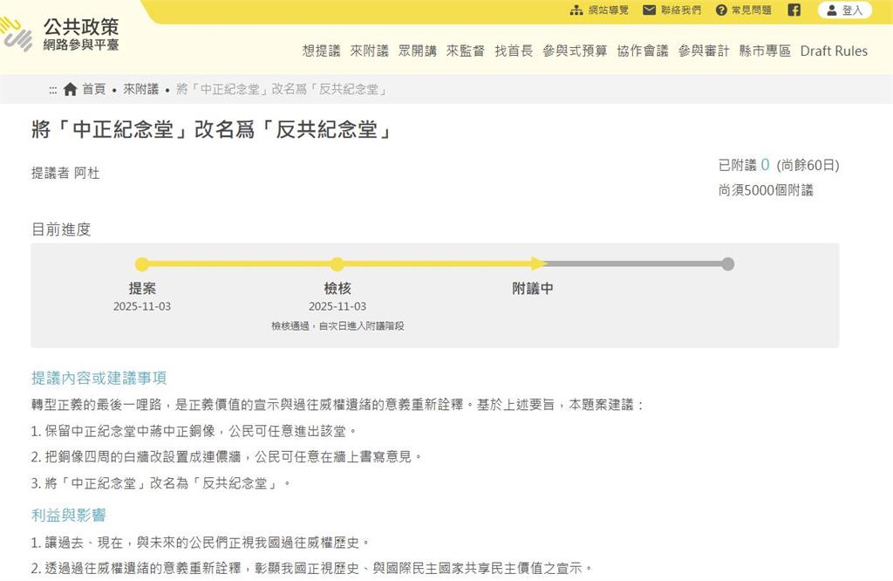
Task: Click the home icon in the breadcrumb
Action: tap(69, 88)
